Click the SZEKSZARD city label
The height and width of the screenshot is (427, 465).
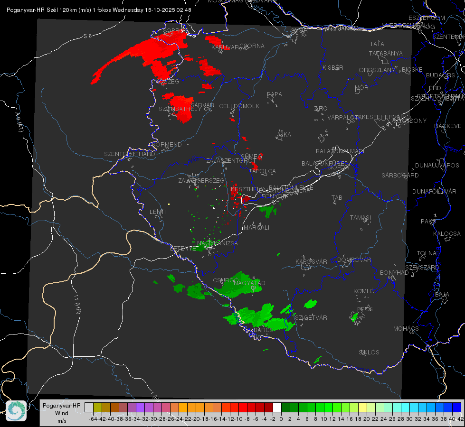[422, 268]
